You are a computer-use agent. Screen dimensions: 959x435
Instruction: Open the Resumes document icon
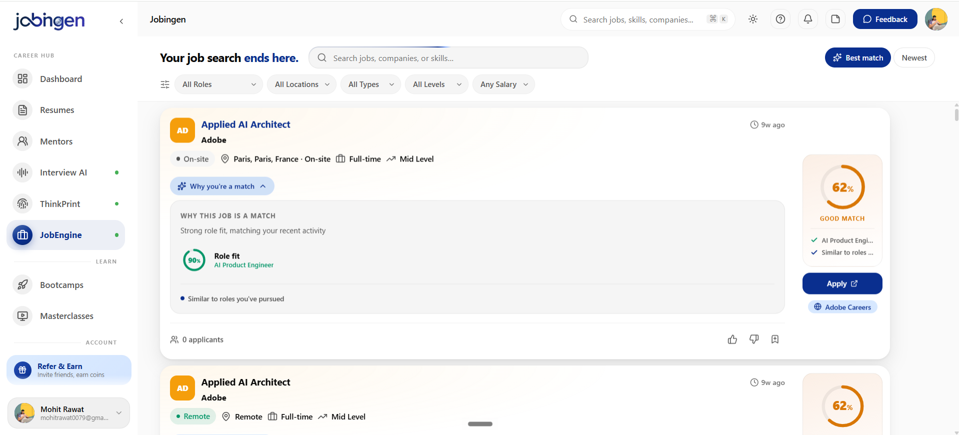point(22,110)
